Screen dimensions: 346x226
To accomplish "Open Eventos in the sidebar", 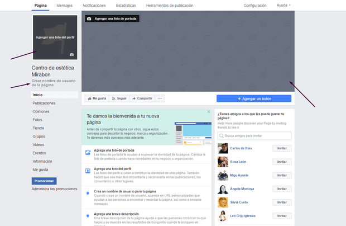I will pos(39,153).
